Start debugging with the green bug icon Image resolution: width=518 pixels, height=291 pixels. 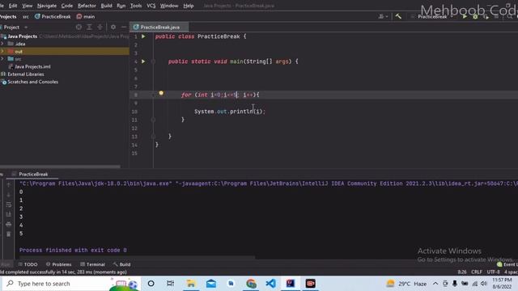475,16
